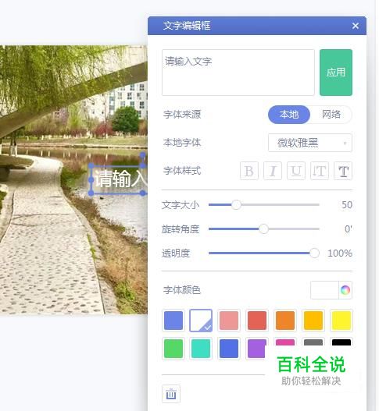Image resolution: width=379 pixels, height=411 pixels.
Task: Click the text size slider handle
Action: point(236,204)
